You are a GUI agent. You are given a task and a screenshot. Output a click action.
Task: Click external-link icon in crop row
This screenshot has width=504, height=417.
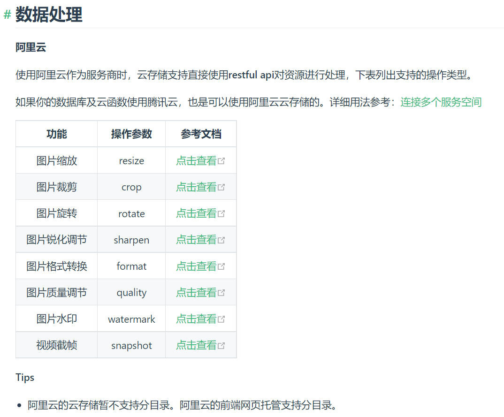tap(221, 187)
